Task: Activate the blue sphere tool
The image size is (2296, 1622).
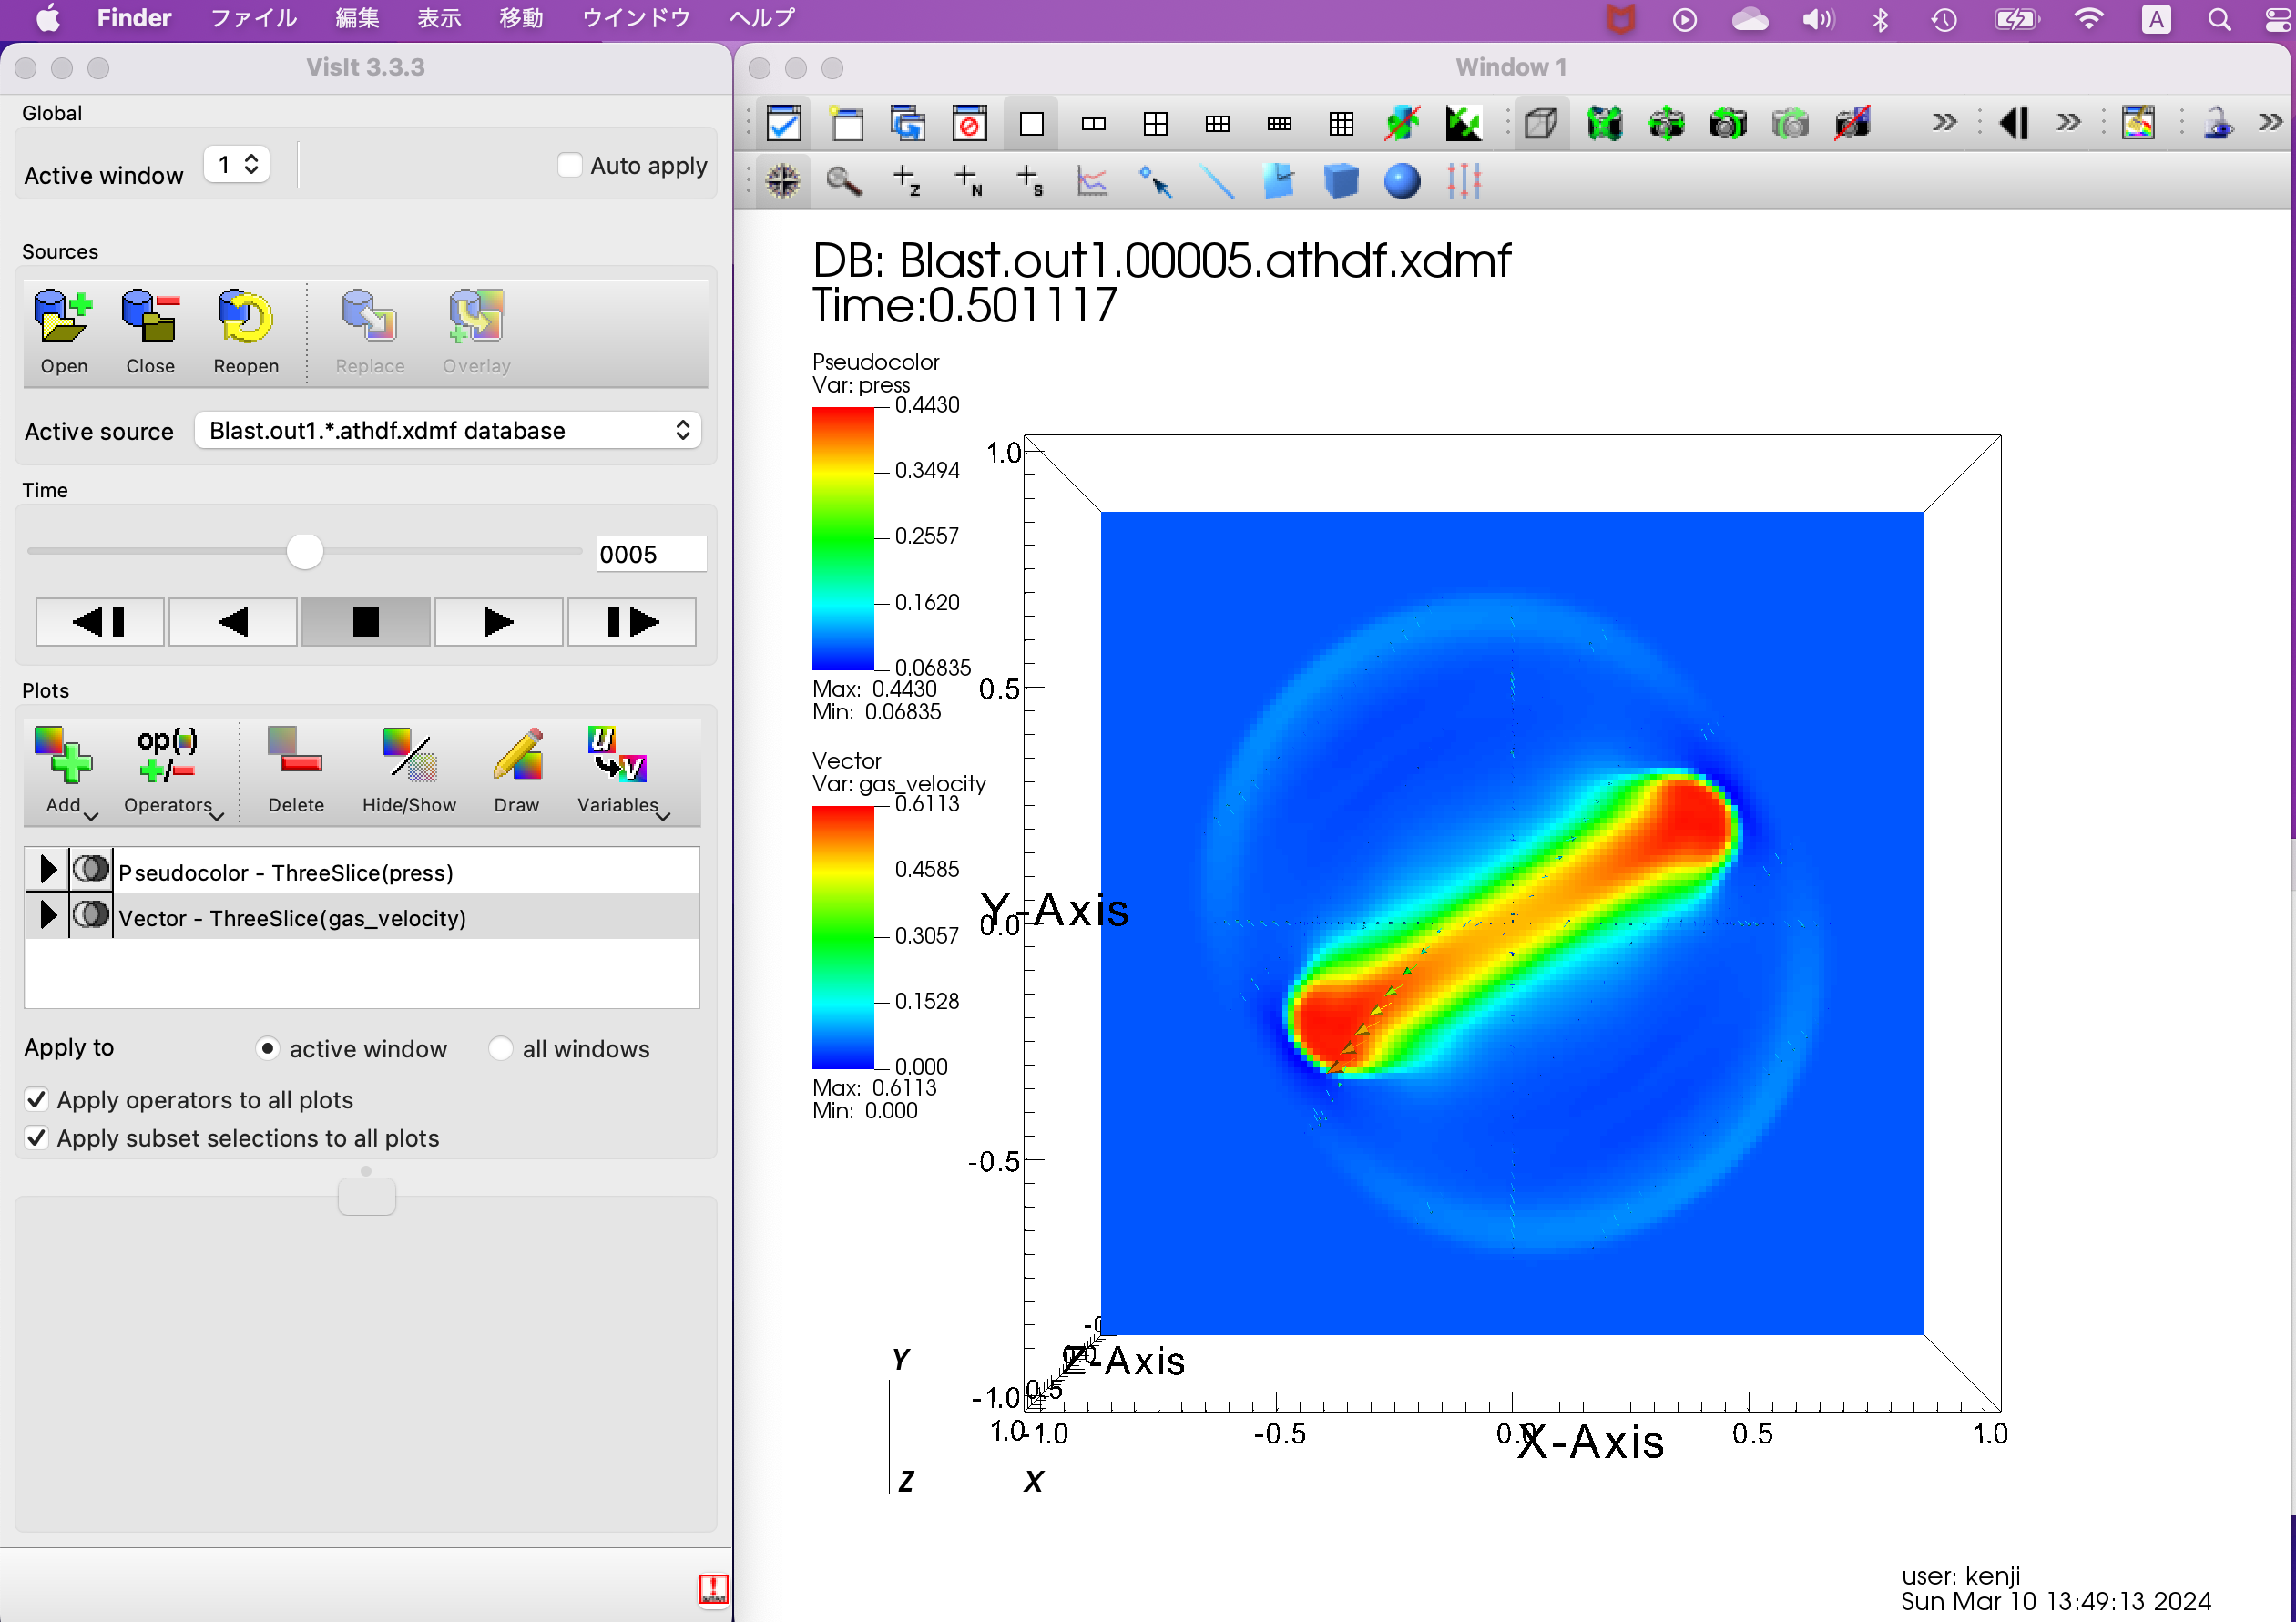Action: [x=1402, y=181]
